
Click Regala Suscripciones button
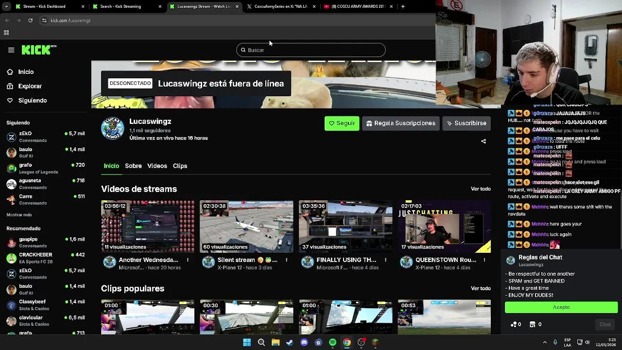pyautogui.click(x=401, y=123)
